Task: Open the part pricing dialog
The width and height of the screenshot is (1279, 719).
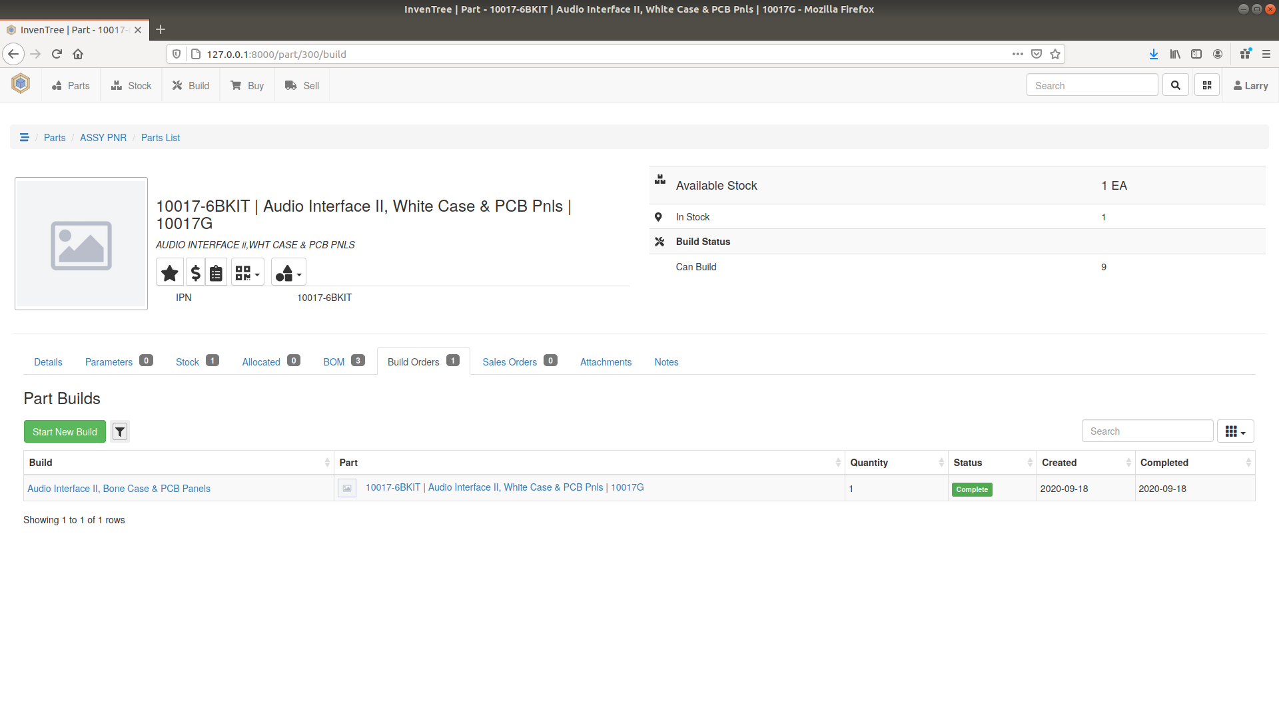Action: [195, 272]
